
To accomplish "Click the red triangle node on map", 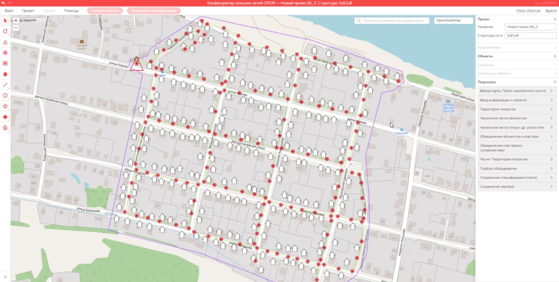I will (x=136, y=64).
